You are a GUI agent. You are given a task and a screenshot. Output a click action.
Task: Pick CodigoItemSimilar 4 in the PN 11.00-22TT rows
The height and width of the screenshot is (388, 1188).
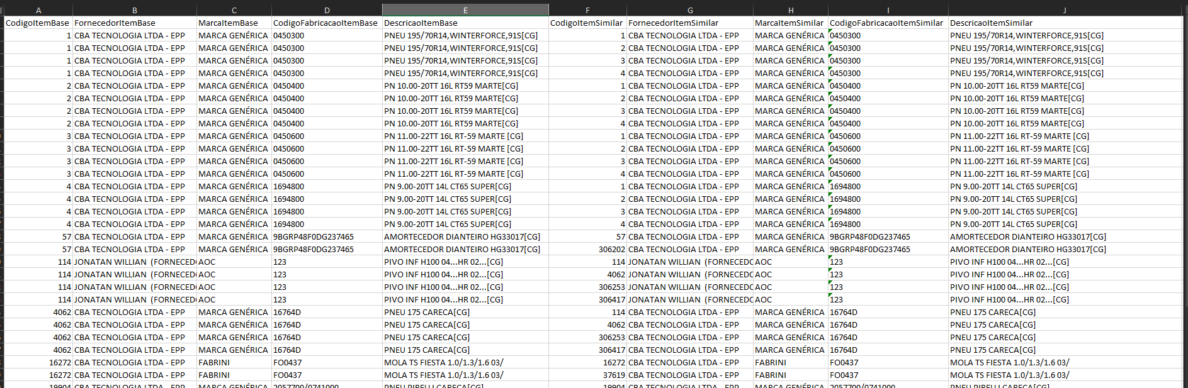point(587,174)
